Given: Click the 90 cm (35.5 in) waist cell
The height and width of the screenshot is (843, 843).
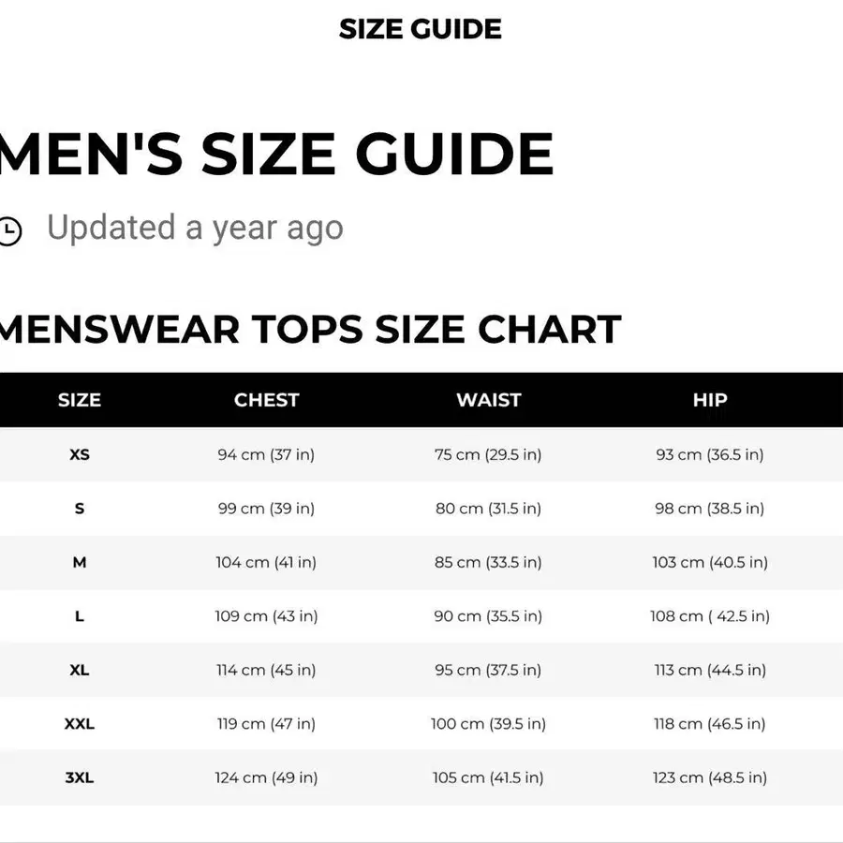Looking at the screenshot, I should coord(488,616).
